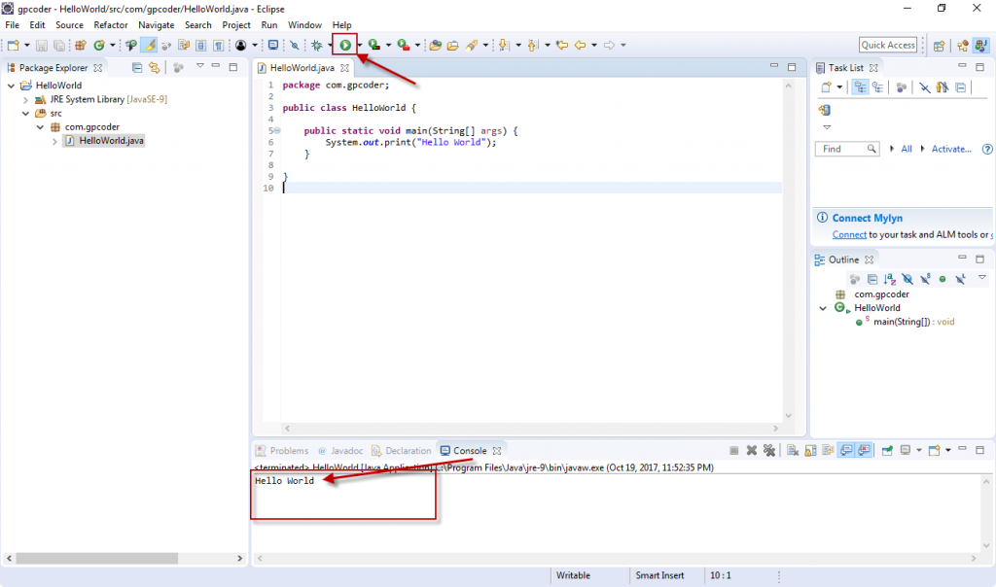Screen dimensions: 996x587
Task: Click Next Annotation icon in toolbar
Action: click(504, 45)
